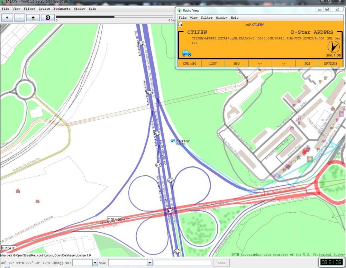Image resolution: width=346 pixels, height=268 pixels.
Task: Expand the Via: path dropdown
Action: coord(149,263)
